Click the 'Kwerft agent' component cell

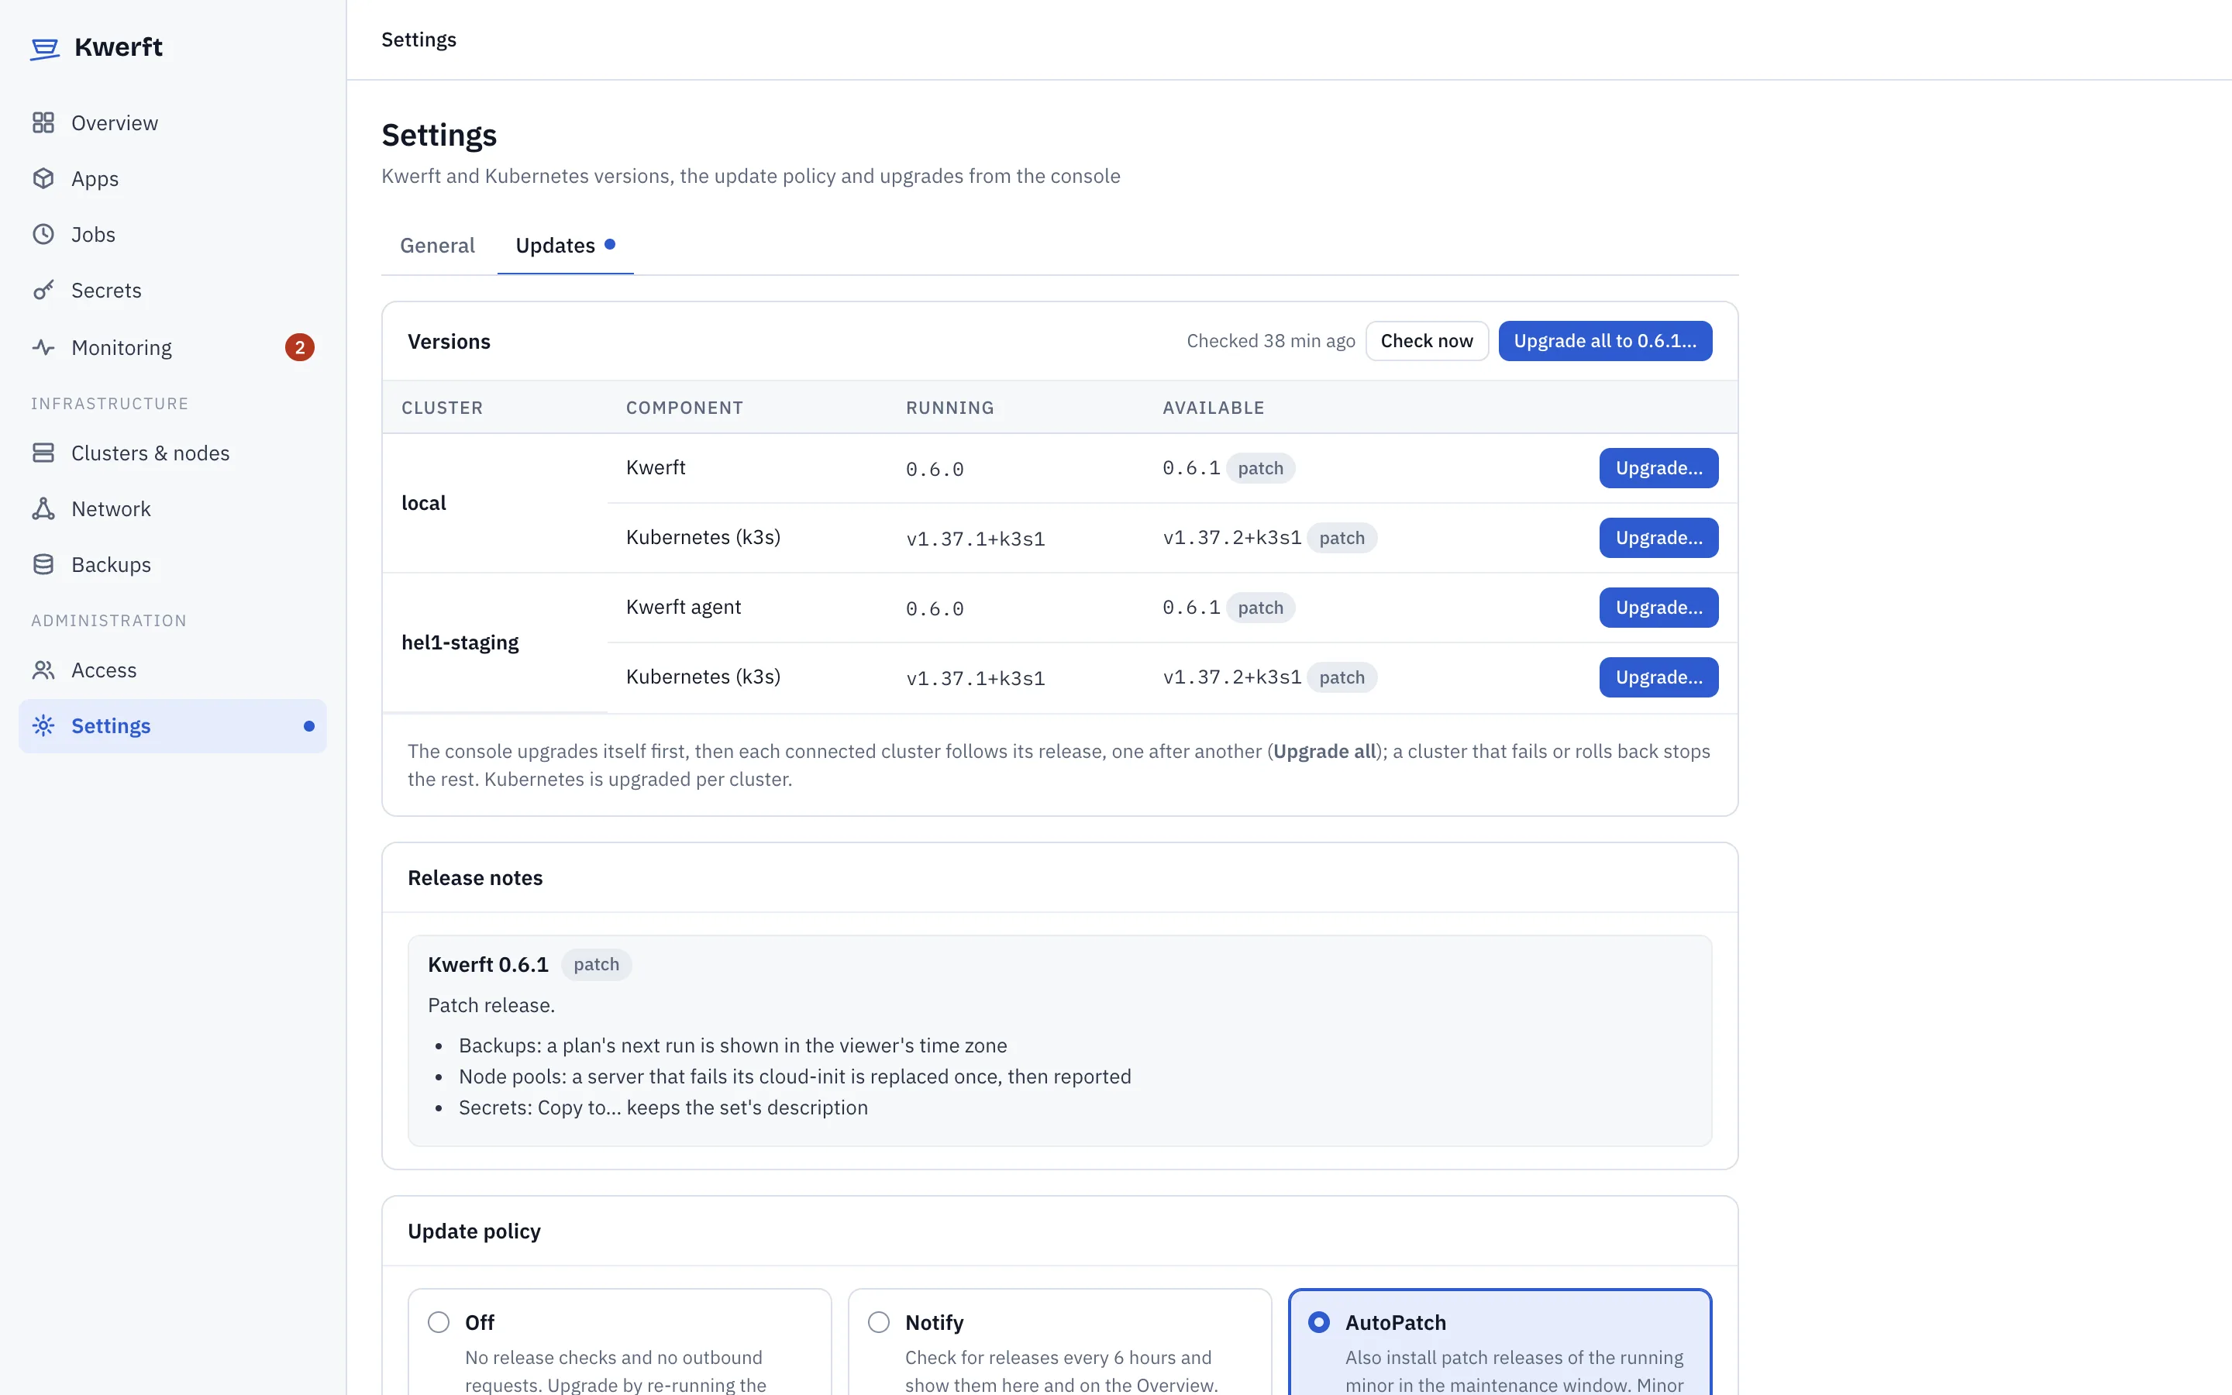click(684, 607)
